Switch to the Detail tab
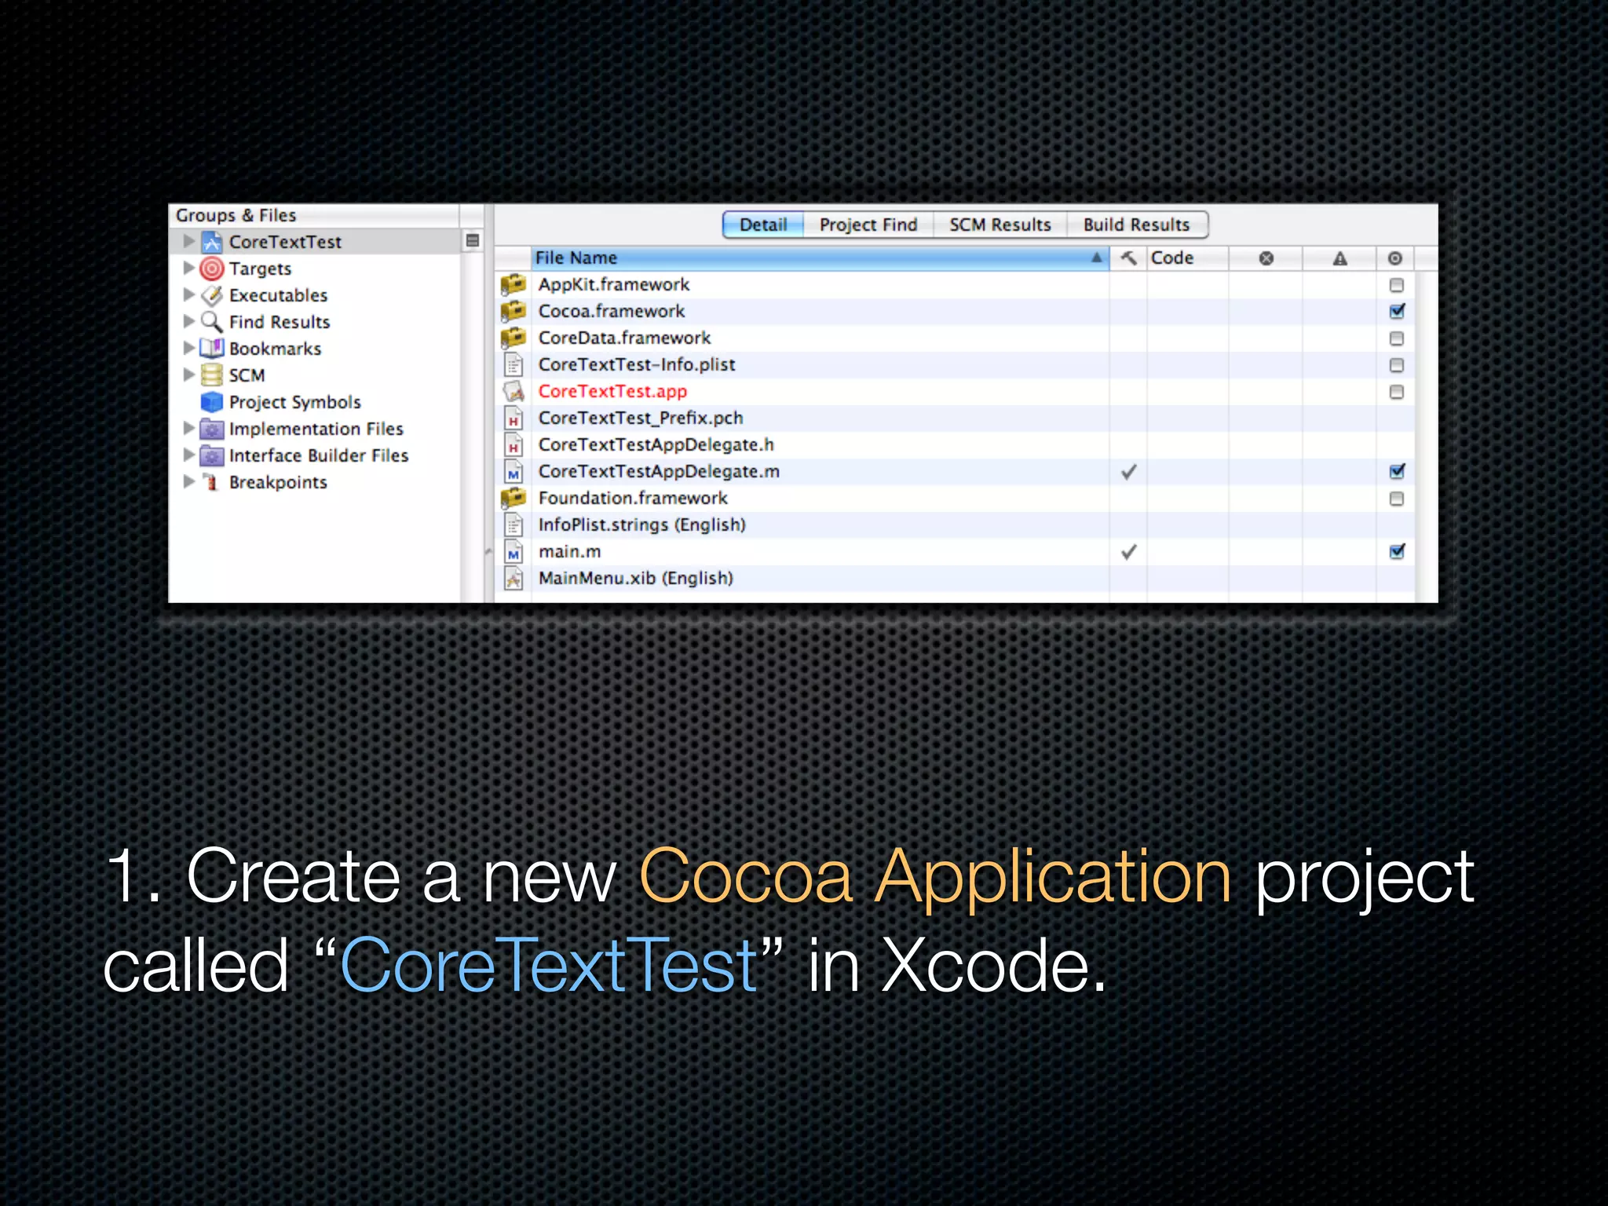1608x1206 pixels. click(x=763, y=225)
